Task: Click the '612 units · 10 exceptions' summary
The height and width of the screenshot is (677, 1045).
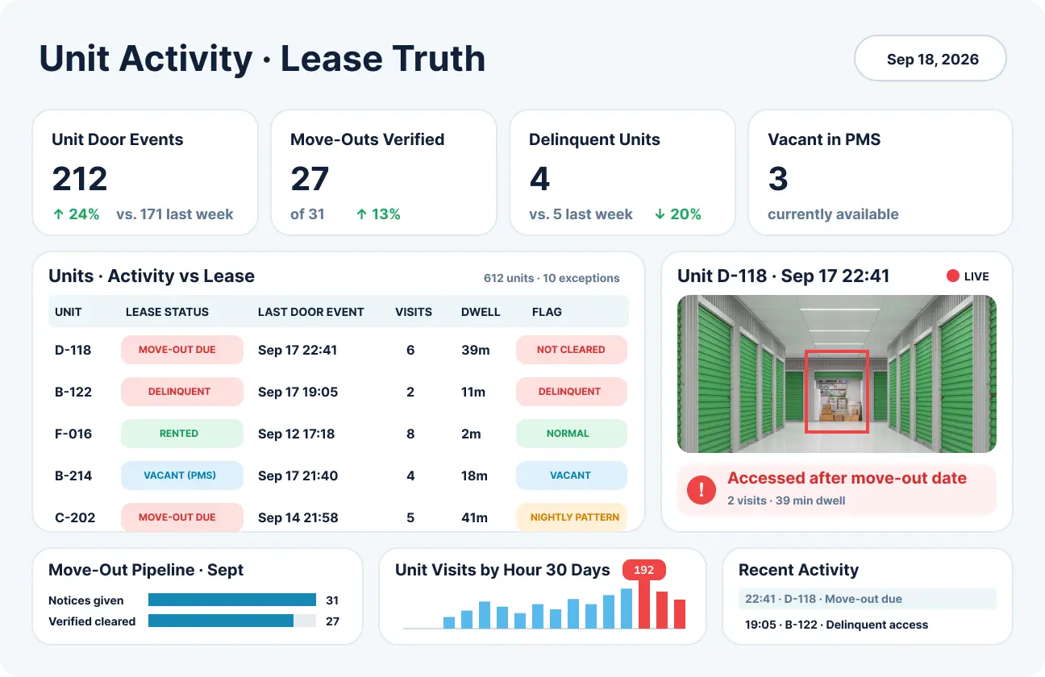Action: pos(552,278)
